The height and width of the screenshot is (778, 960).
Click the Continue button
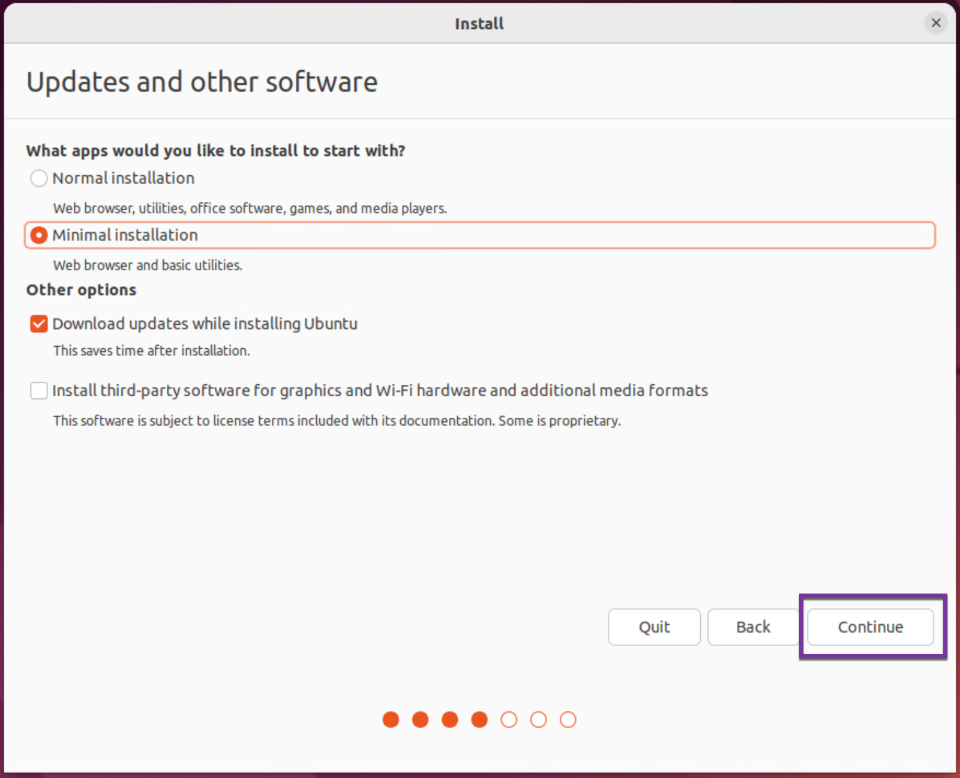coord(870,627)
